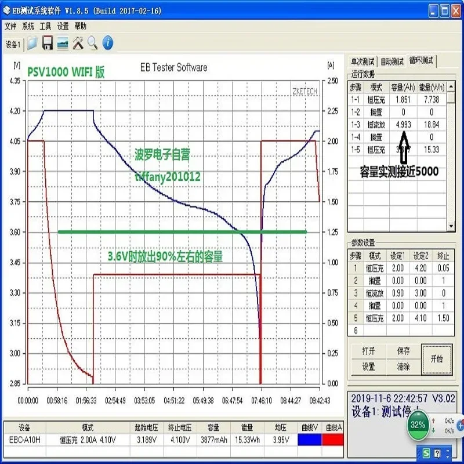Open the 工具 menu
This screenshot has height=464, width=464.
tap(45, 26)
